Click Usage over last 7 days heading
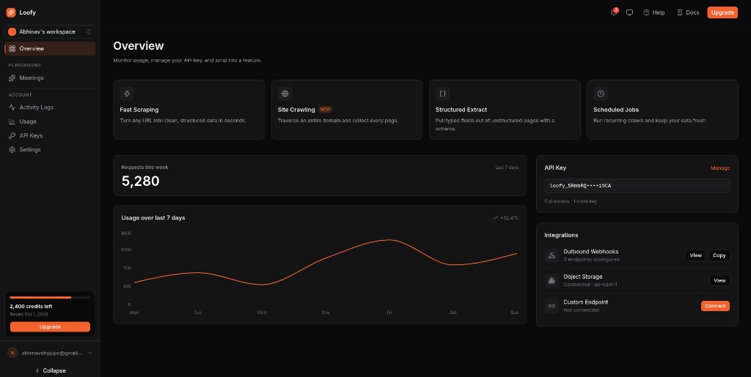 click(153, 218)
